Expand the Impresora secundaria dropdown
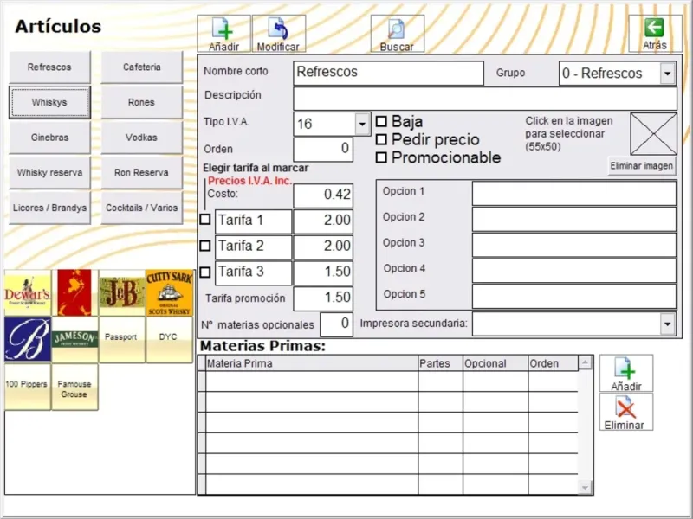Viewport: 693px width, 519px height. click(x=668, y=324)
